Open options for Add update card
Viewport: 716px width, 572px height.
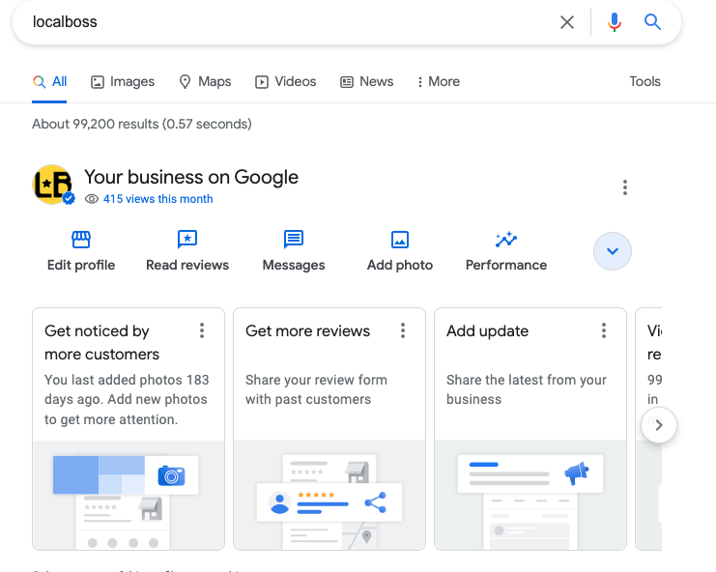[603, 330]
